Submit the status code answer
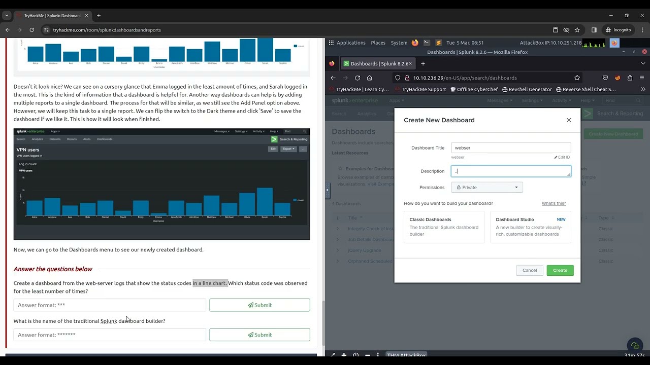The image size is (650, 365). (259, 305)
